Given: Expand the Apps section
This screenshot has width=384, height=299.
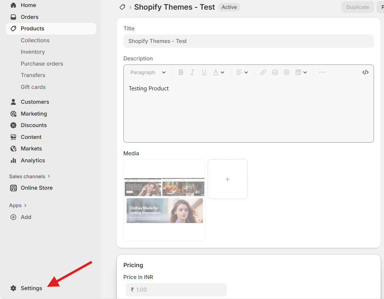Looking at the screenshot, I should point(18,206).
